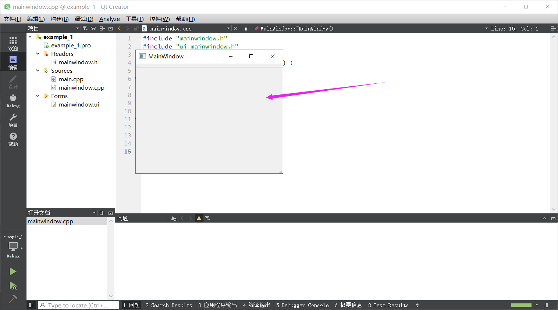Open Debug mode in left sidebar
Viewport: 558px width, 310px height.
pos(13,101)
